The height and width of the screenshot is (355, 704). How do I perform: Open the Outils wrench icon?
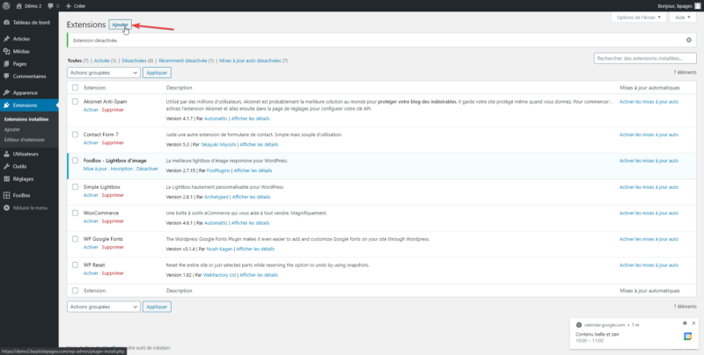point(7,166)
